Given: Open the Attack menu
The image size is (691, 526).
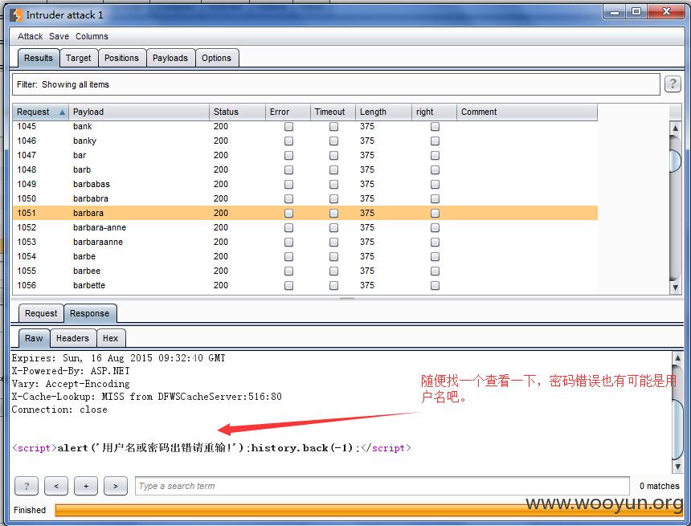Looking at the screenshot, I should click(x=30, y=36).
